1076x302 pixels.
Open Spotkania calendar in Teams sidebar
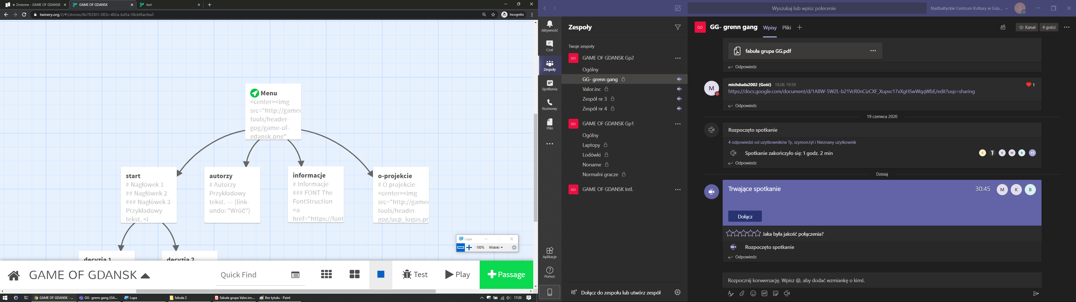coord(550,85)
